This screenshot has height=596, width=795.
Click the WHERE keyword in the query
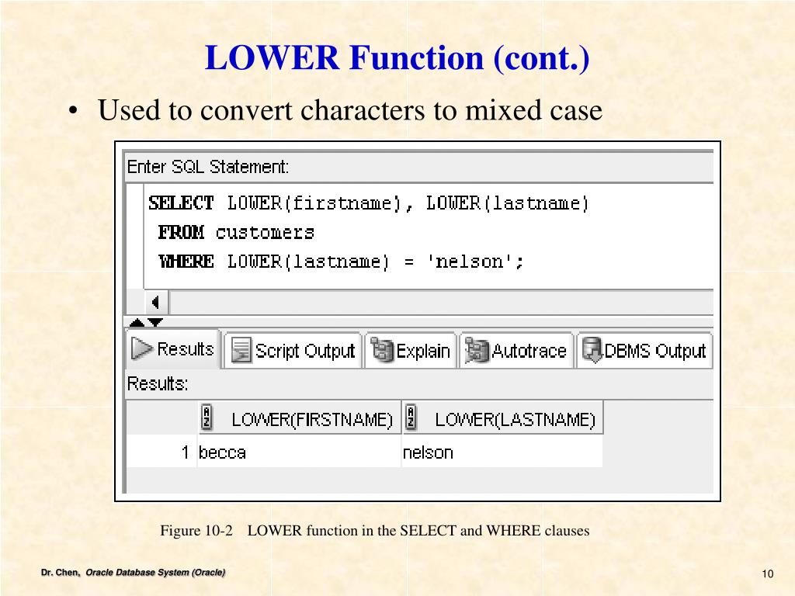click(186, 262)
